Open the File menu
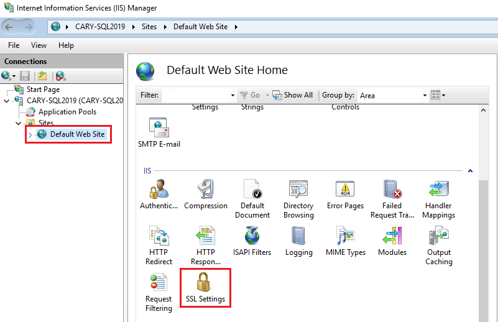Screen dimensions: 498x322 pos(14,45)
